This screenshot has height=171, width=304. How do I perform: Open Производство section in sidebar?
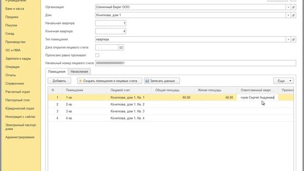[x=16, y=42]
